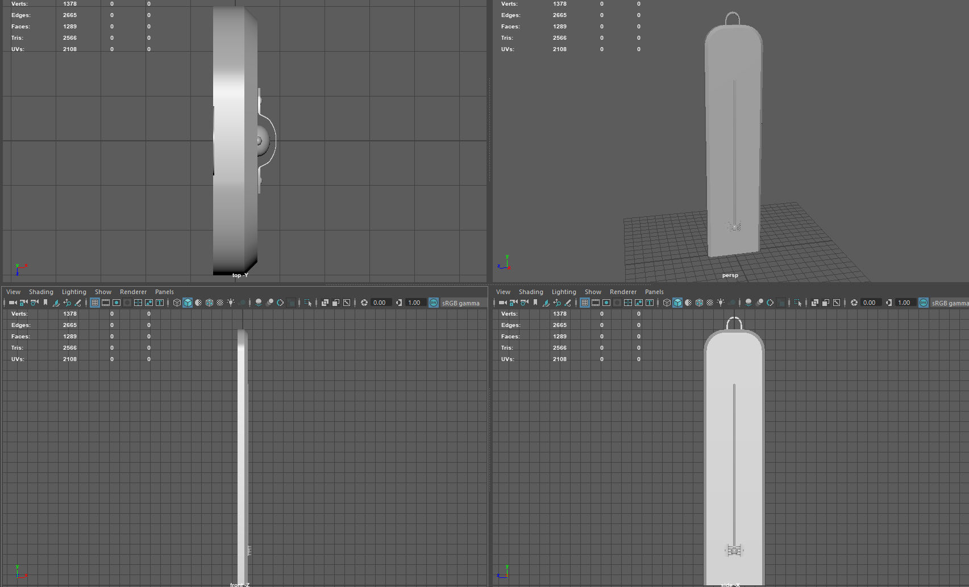Click gamma value field in front view panel

point(415,303)
